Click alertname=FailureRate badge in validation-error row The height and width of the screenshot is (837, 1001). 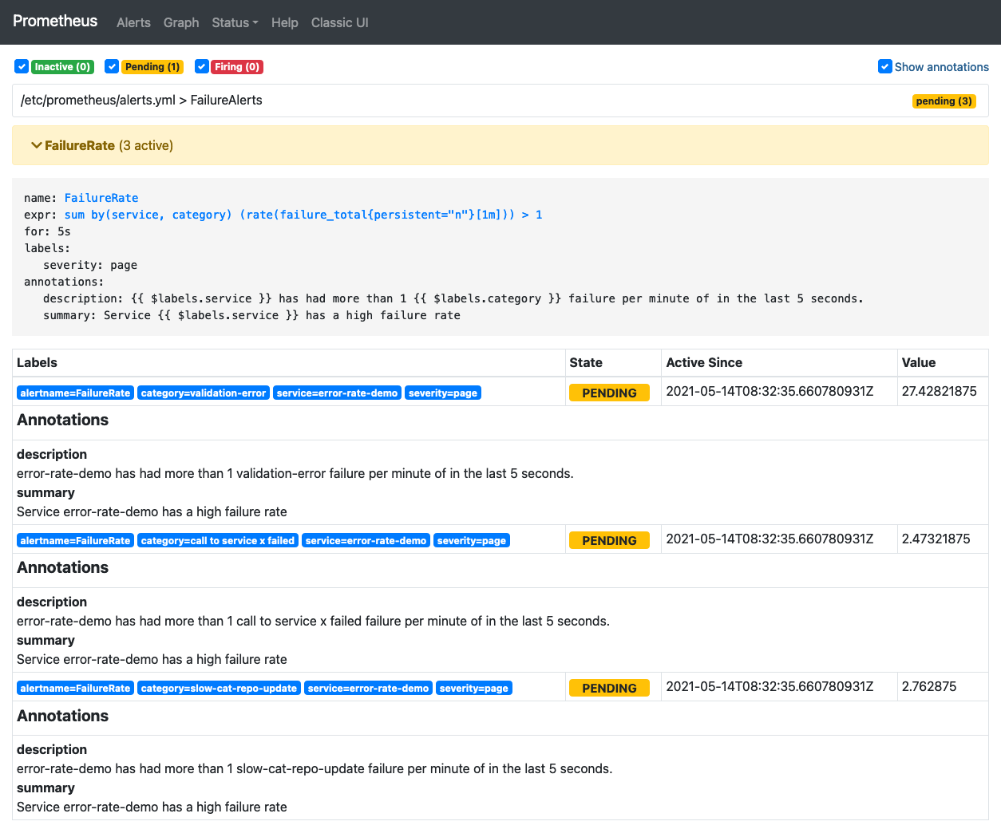coord(75,393)
